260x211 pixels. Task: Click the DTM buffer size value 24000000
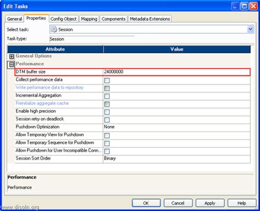(x=114, y=71)
